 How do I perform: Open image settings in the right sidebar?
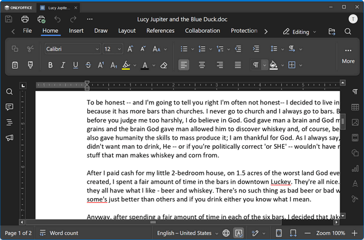[355, 122]
